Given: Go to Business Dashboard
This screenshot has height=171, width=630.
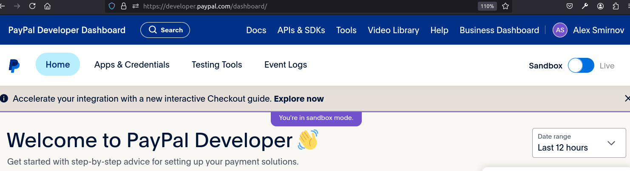Looking at the screenshot, I should tap(499, 30).
